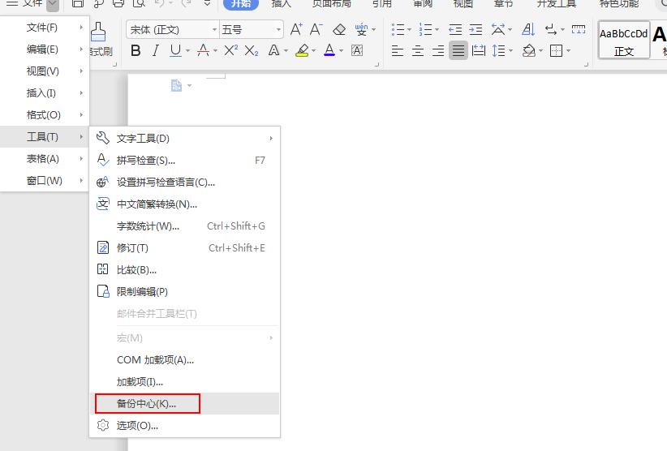Expand the 文字工具(D) submenu
Image resolution: width=667 pixels, height=451 pixels.
click(x=185, y=139)
